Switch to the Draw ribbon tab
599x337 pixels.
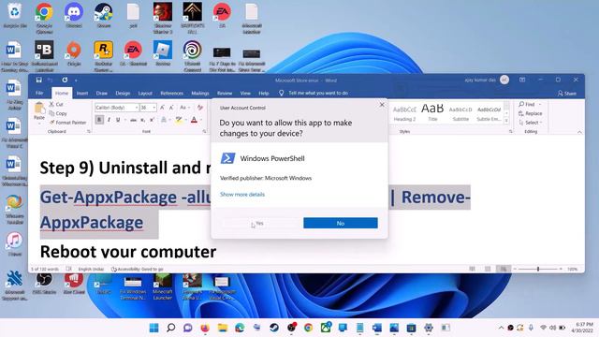[102, 94]
